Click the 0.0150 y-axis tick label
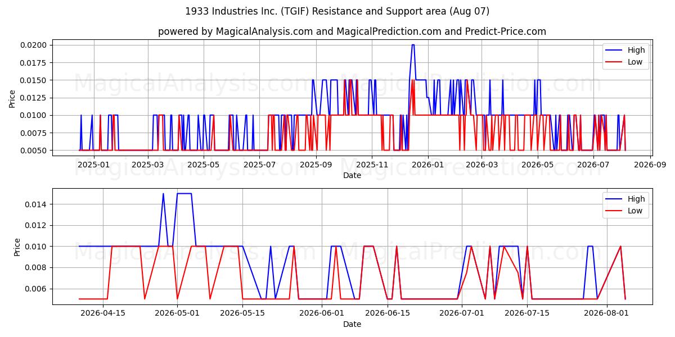675x337 pixels. [x=35, y=80]
